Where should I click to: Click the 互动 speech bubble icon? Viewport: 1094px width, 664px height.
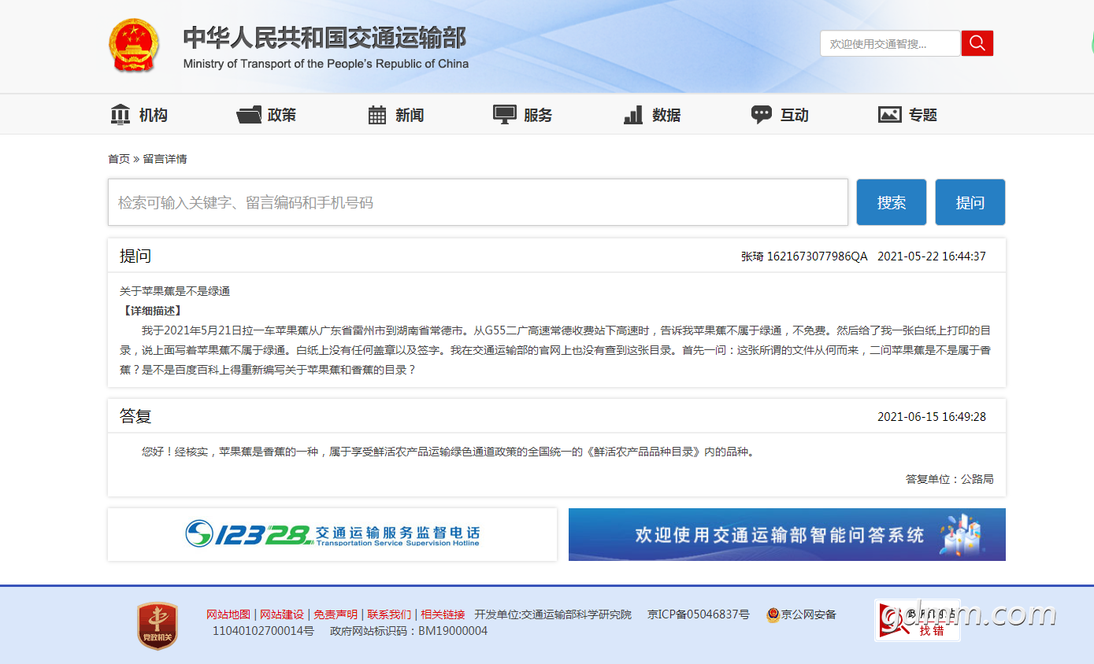(x=762, y=115)
